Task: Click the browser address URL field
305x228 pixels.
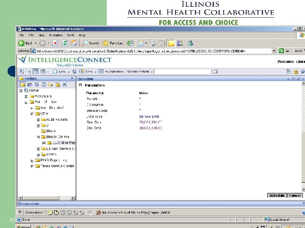Action: (x=154, y=51)
